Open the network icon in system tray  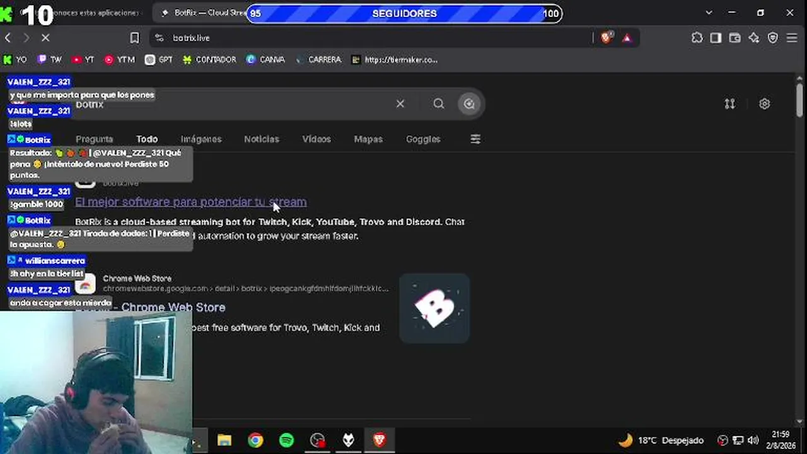[x=738, y=440]
